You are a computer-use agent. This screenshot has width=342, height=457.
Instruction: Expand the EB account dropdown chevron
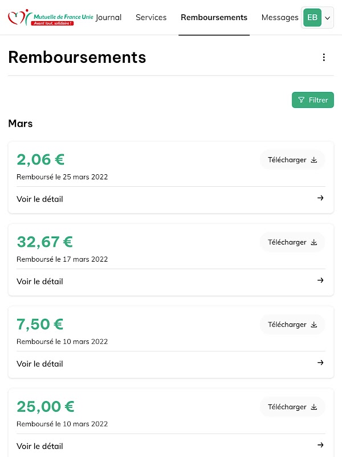coord(327,18)
